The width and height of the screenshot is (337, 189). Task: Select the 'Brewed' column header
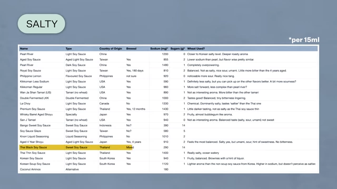point(131,49)
